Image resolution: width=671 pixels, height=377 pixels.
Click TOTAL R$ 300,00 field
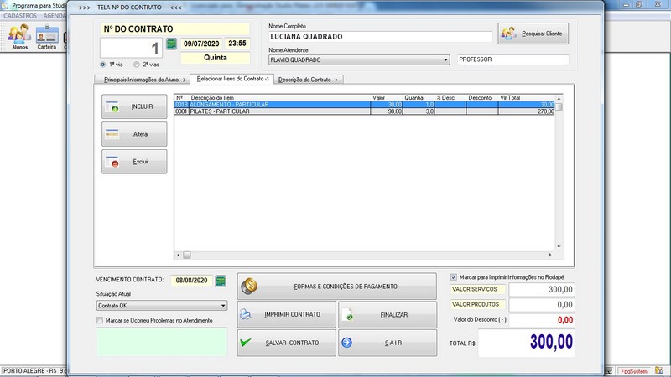[x=526, y=343]
